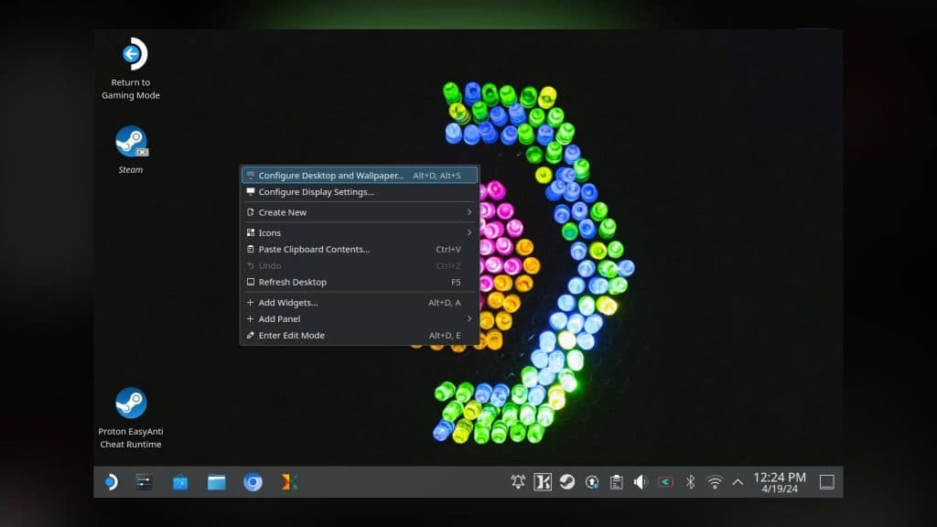Launch the Steam desktop icon
The height and width of the screenshot is (527, 937).
click(x=131, y=143)
